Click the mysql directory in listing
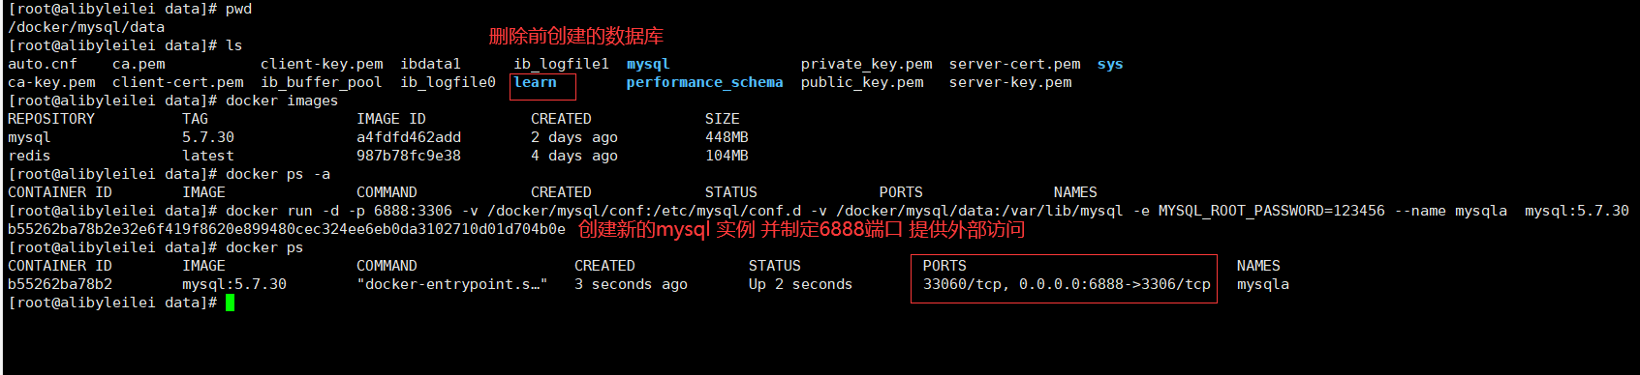Viewport: 1640px width, 375px height. pyautogui.click(x=648, y=64)
